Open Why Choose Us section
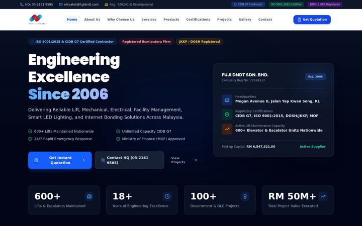This screenshot has height=226, width=362. (x=121, y=20)
